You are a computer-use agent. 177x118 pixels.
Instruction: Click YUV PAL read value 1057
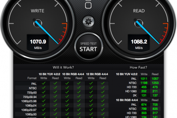tap(155, 79)
